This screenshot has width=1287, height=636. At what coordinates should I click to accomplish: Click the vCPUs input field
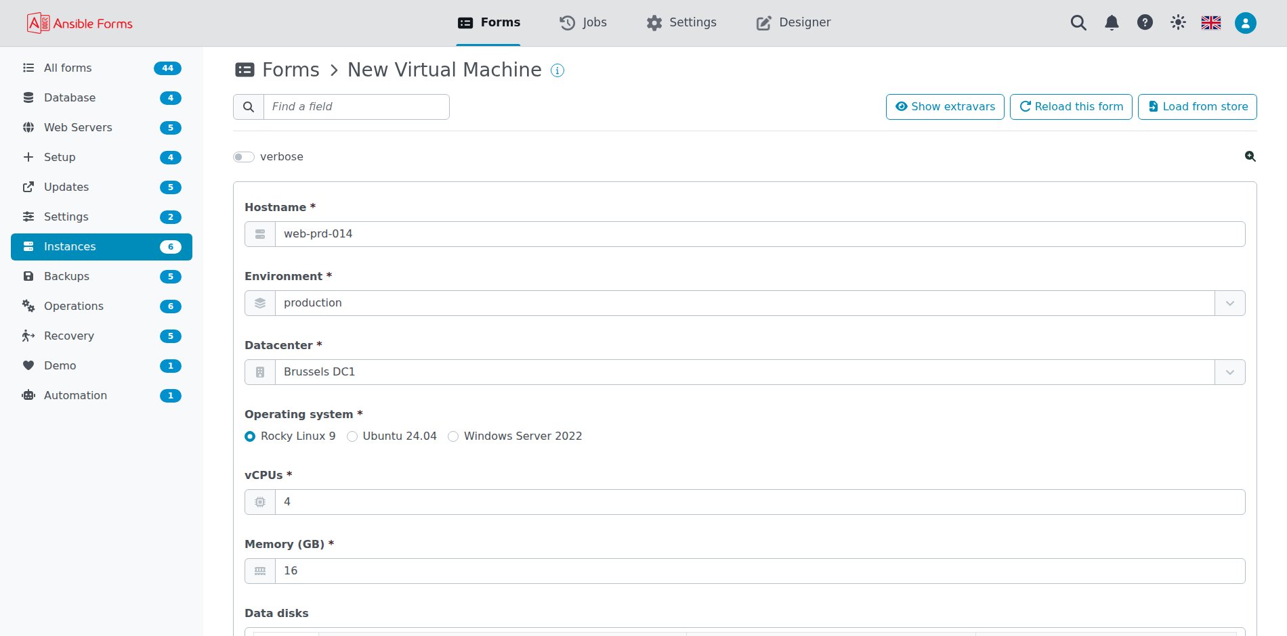tap(760, 502)
